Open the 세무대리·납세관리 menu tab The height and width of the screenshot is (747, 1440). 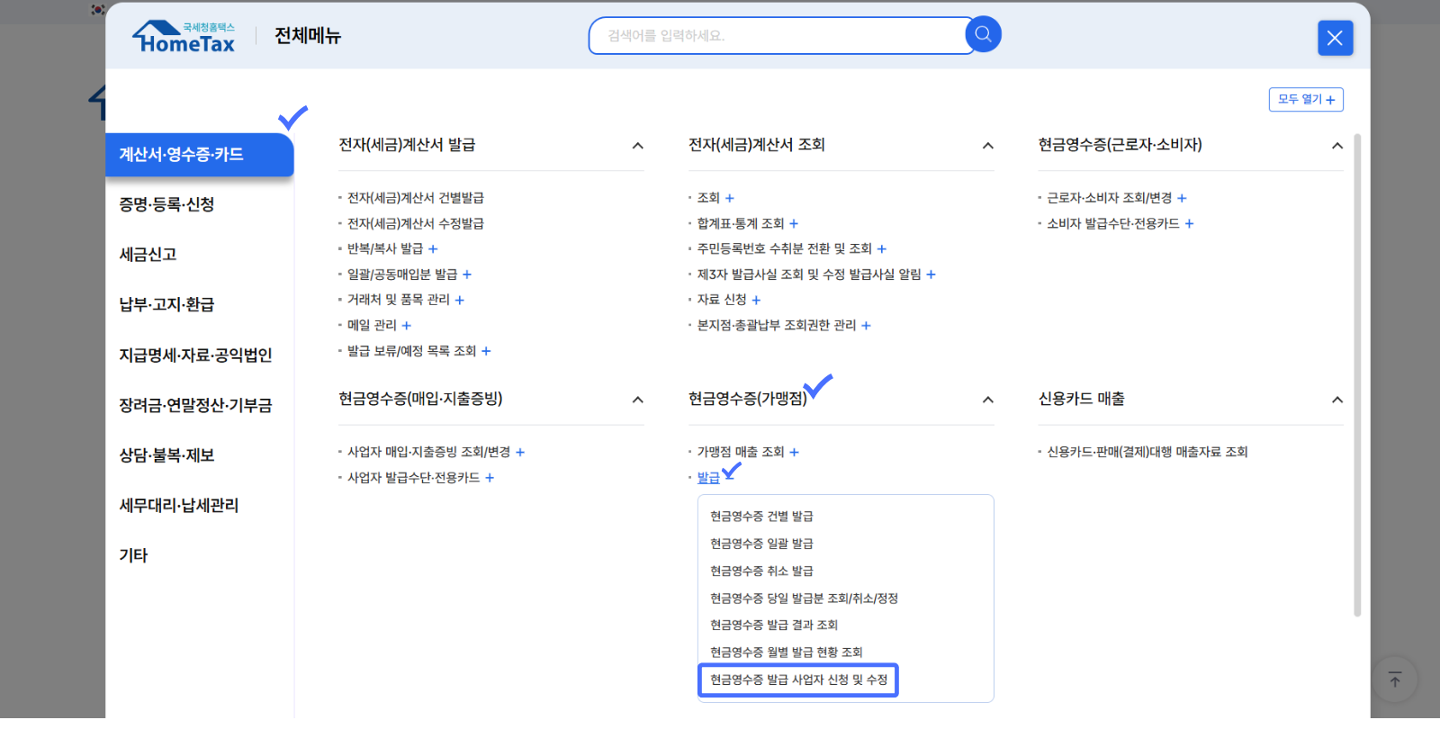[179, 505]
